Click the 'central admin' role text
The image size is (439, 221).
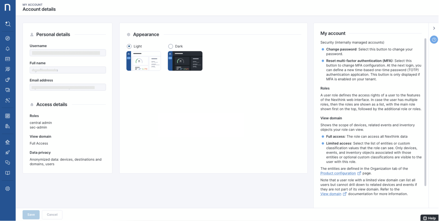coord(41,123)
